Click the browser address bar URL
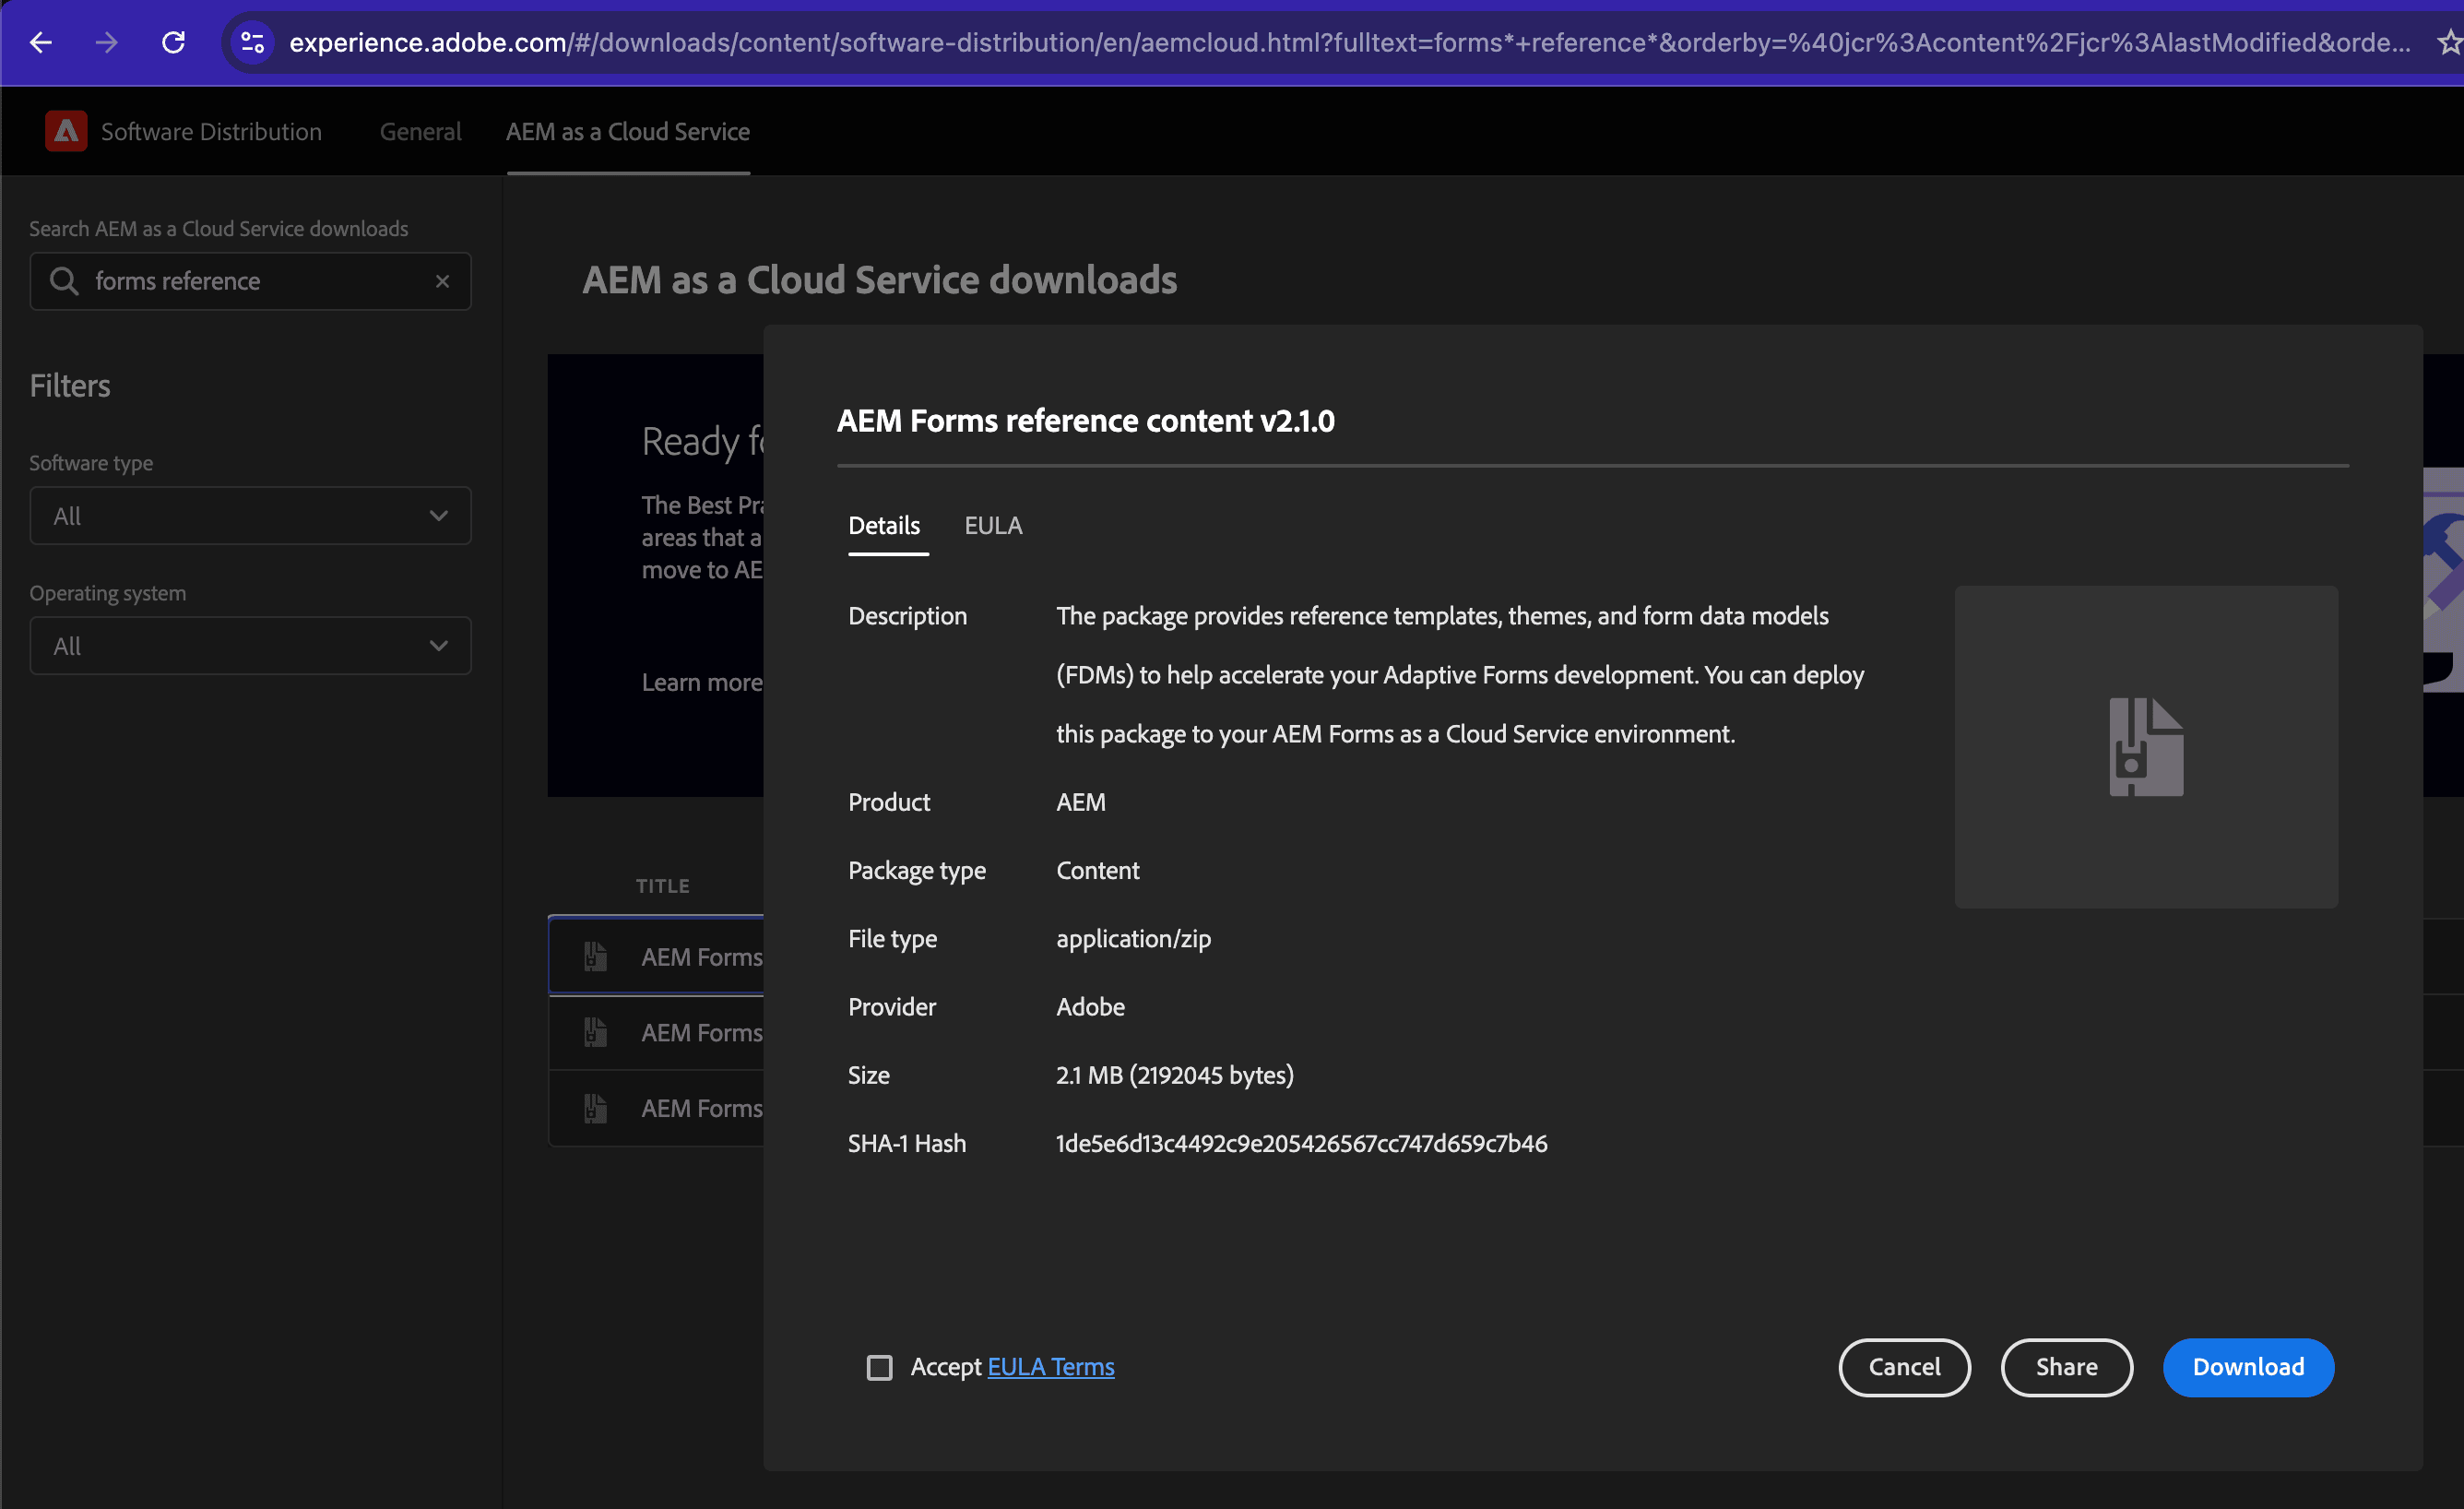 1349,42
